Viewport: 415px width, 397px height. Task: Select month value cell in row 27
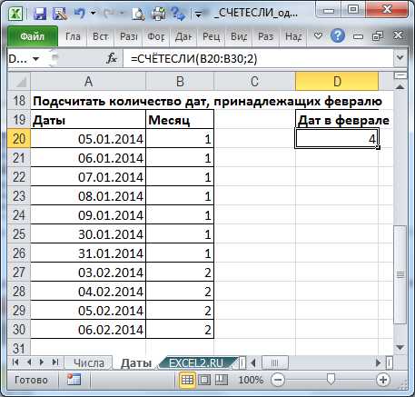point(180,273)
